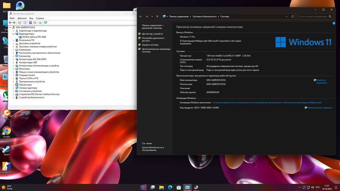
Task: Open Microsoft Edge from the taskbar
Action: [x=170, y=187]
